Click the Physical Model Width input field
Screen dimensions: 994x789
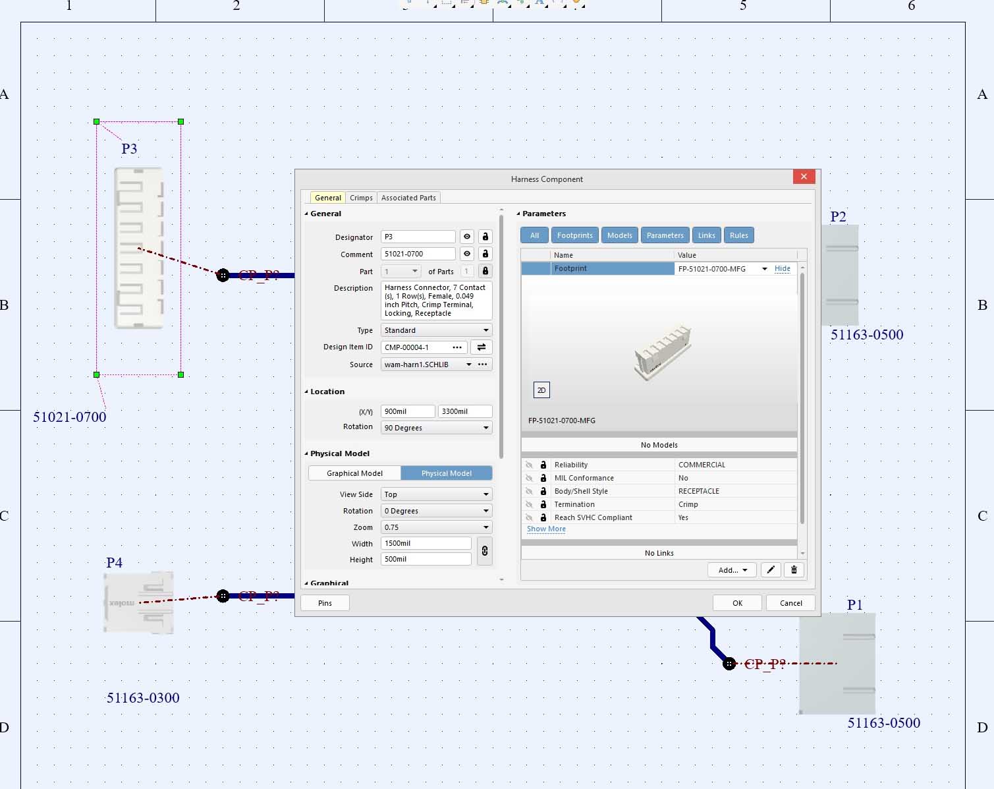(426, 544)
